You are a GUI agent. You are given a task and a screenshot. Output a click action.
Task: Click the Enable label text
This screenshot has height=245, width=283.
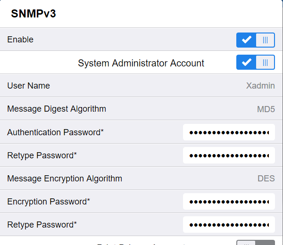click(20, 40)
